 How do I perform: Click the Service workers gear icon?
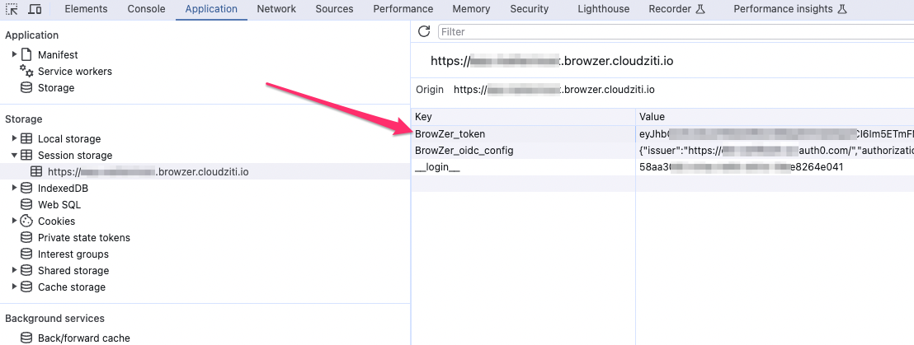click(26, 72)
